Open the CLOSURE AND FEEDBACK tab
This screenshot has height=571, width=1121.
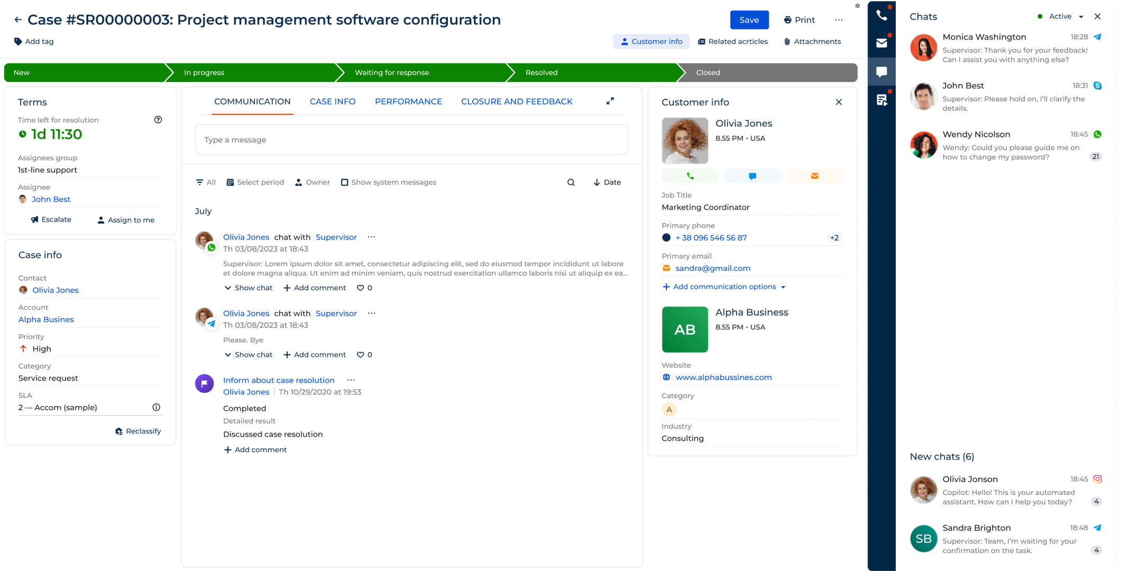pyautogui.click(x=517, y=101)
